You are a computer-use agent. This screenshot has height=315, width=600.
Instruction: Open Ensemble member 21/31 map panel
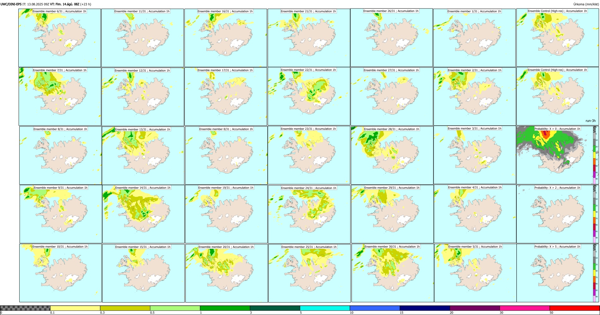coord(309,38)
